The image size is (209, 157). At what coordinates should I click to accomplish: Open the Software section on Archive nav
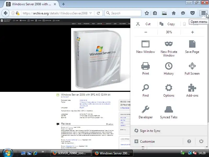tap(47, 20)
